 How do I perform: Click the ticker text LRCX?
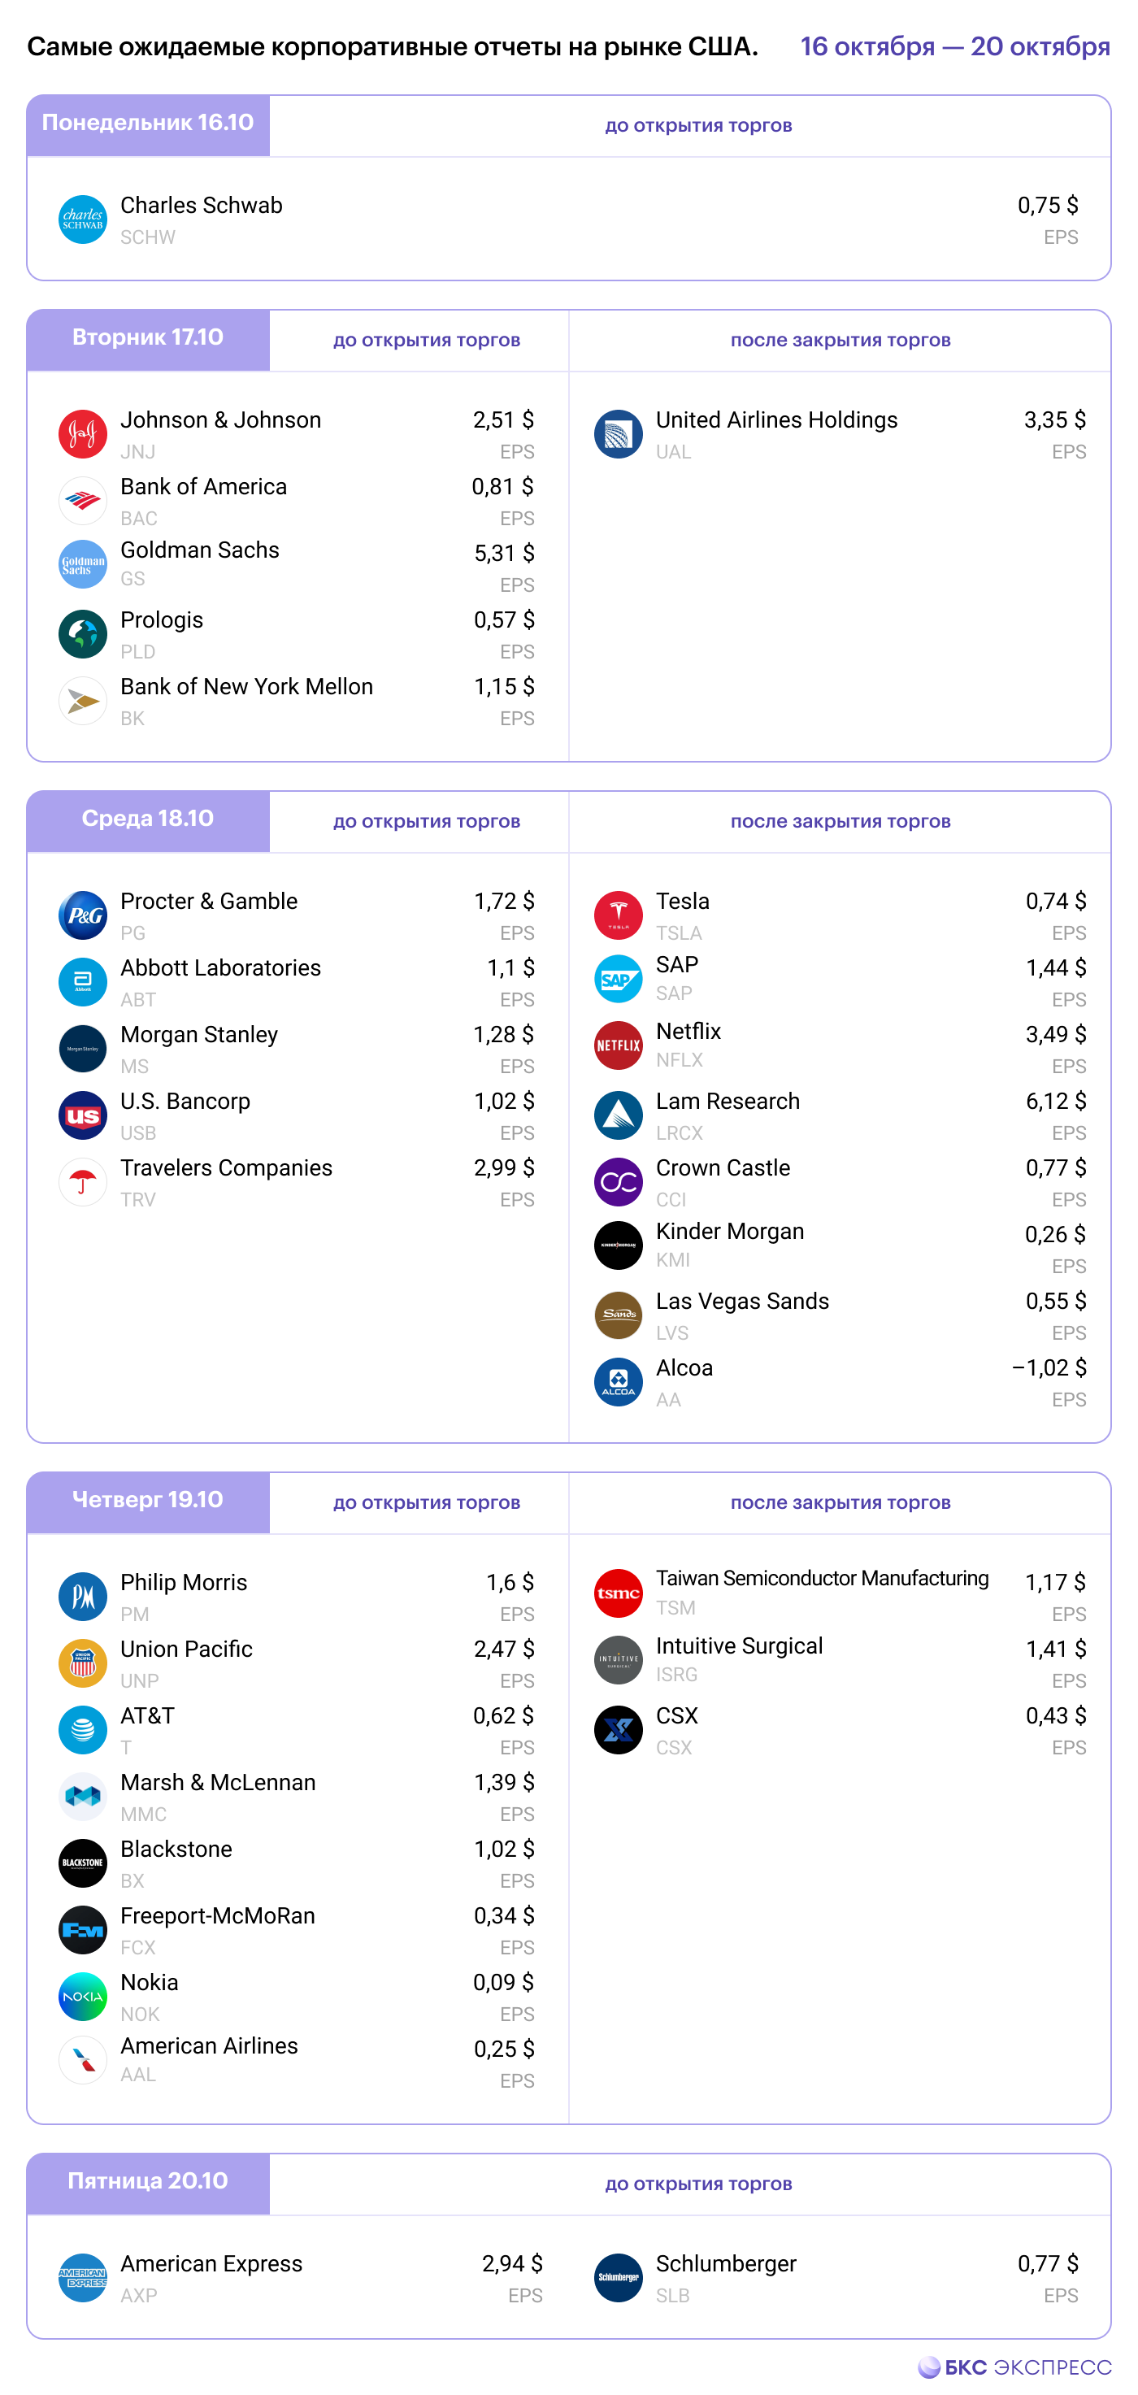pyautogui.click(x=680, y=1133)
